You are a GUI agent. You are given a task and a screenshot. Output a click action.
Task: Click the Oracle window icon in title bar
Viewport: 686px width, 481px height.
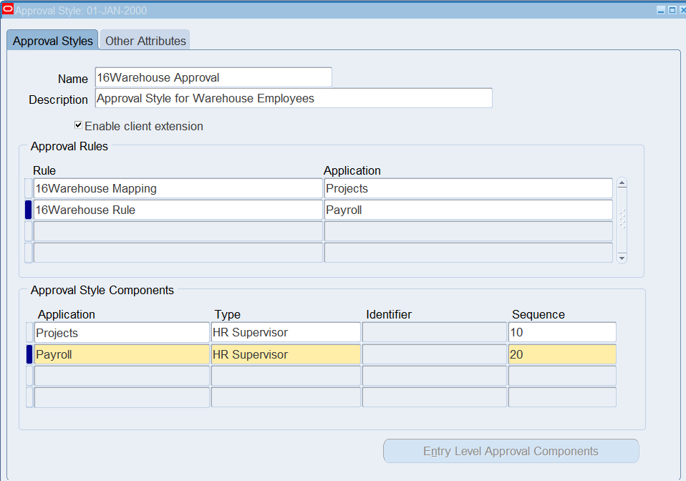point(8,10)
